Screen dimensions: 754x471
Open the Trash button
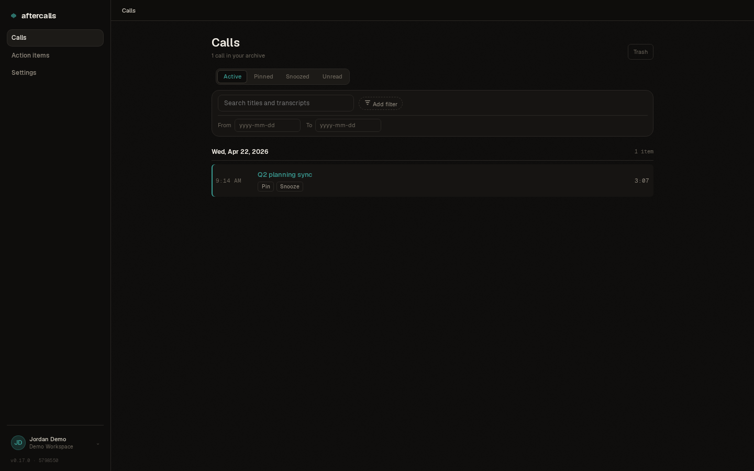(x=640, y=52)
